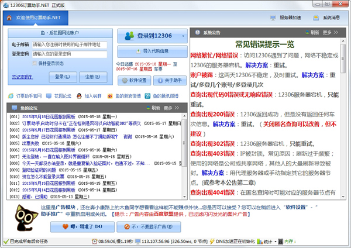
Task: Click the 系统消息 mail icon
Action: pyautogui.click(x=316, y=18)
